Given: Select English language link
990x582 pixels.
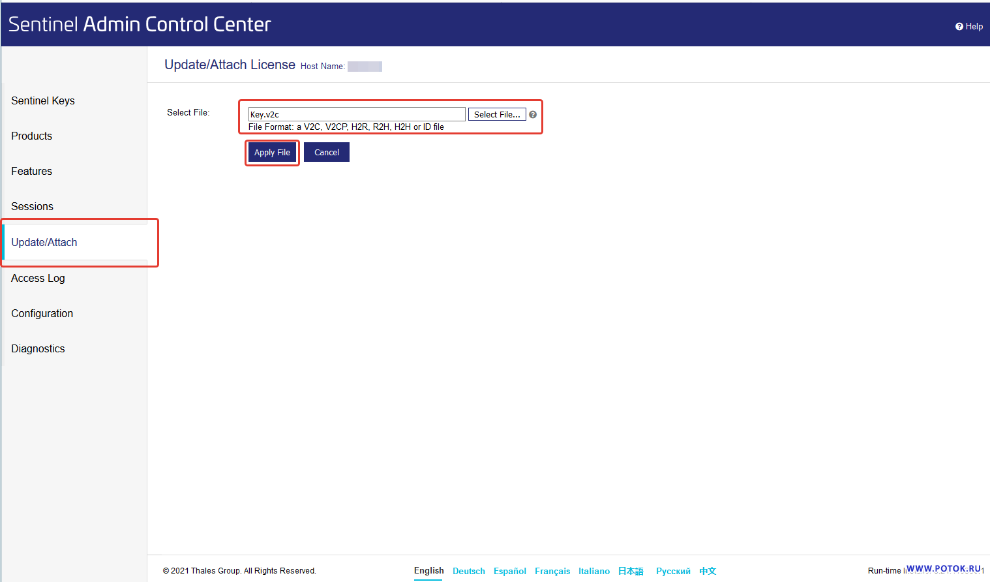Looking at the screenshot, I should coord(429,570).
